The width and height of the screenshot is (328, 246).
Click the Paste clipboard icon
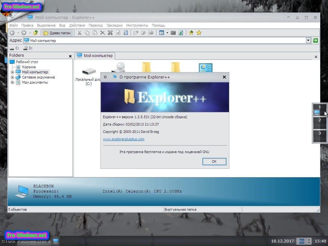click(95, 33)
